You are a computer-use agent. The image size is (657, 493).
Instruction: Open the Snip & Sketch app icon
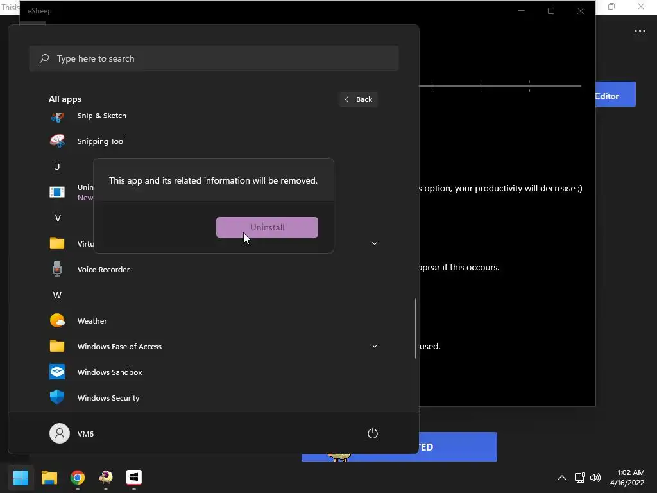click(57, 116)
